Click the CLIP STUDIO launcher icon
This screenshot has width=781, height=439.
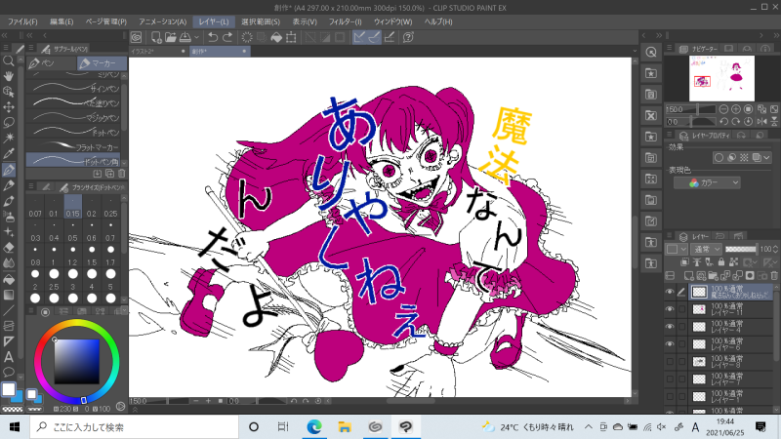pyautogui.click(x=137, y=37)
